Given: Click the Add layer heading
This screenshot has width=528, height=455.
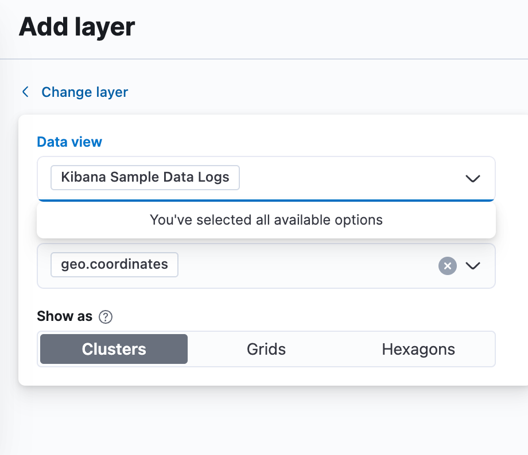Looking at the screenshot, I should [x=77, y=26].
